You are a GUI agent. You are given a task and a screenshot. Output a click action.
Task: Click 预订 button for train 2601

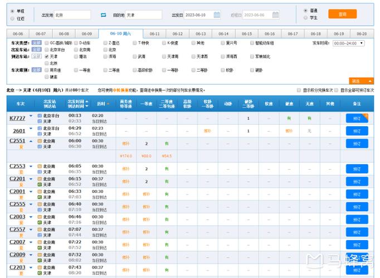pyautogui.click(x=357, y=131)
